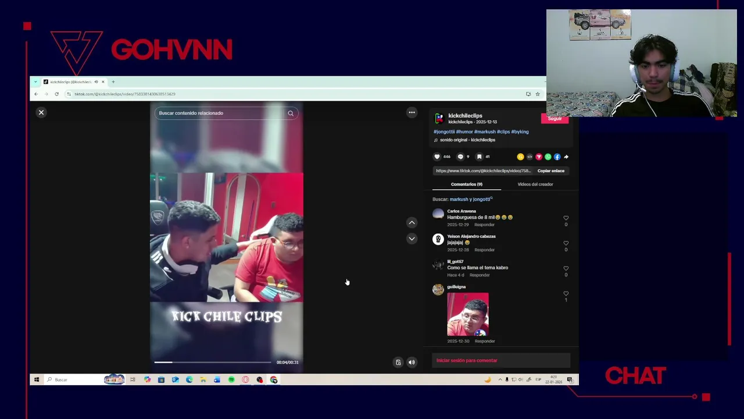Switch to the 'Comentarios (9)' tab
This screenshot has height=419, width=744.
[x=466, y=184]
